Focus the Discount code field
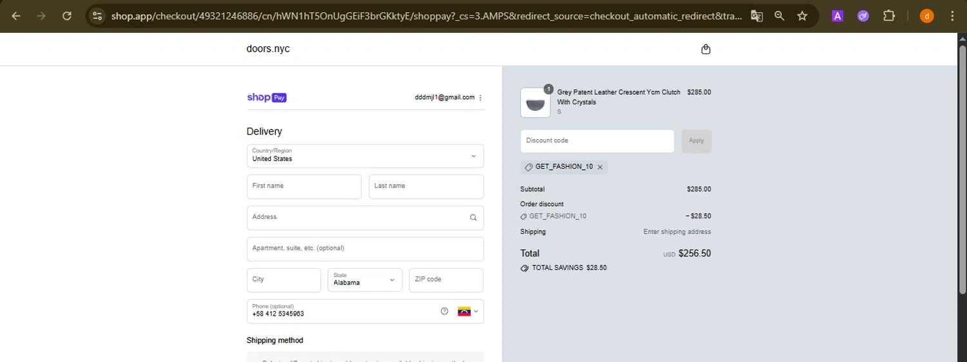Image resolution: width=967 pixels, height=362 pixels. (597, 141)
